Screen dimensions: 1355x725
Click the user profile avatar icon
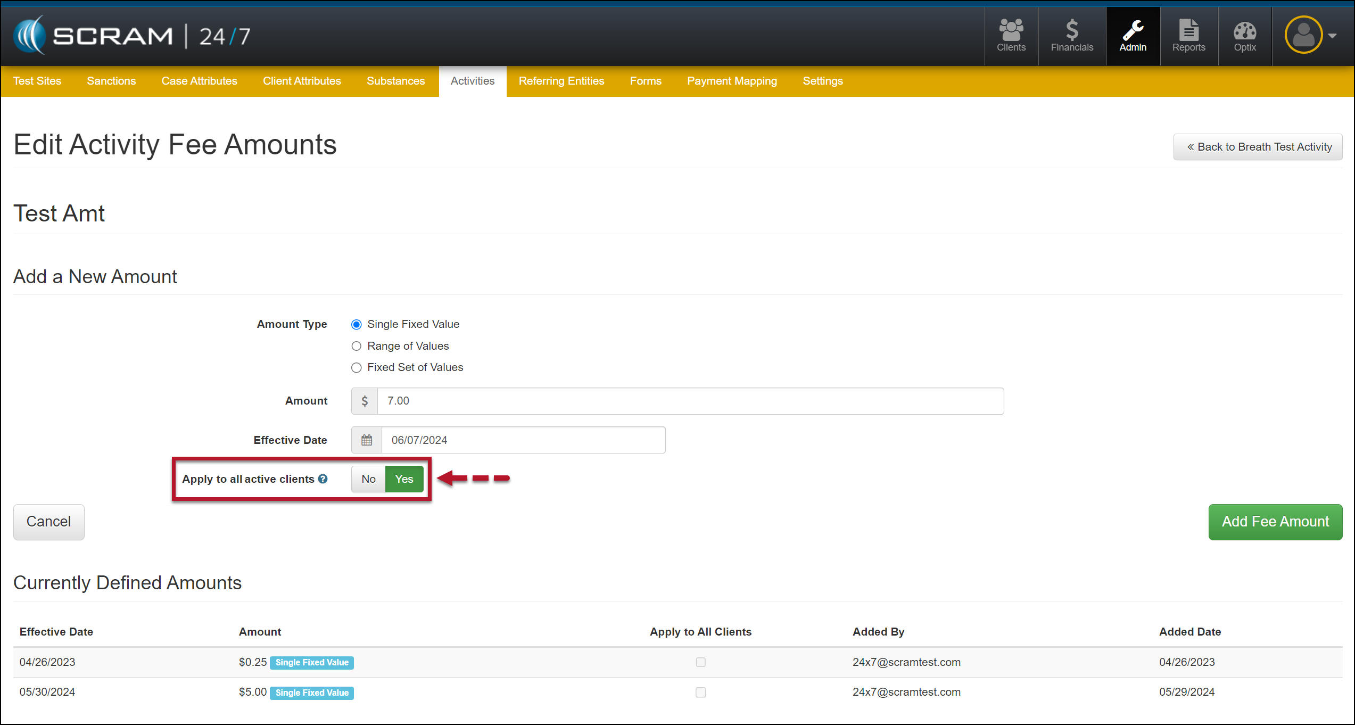pos(1303,35)
